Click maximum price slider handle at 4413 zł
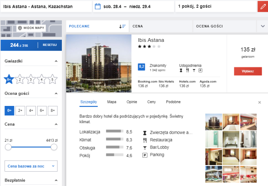The image size is (268, 186). [x=54, y=147]
